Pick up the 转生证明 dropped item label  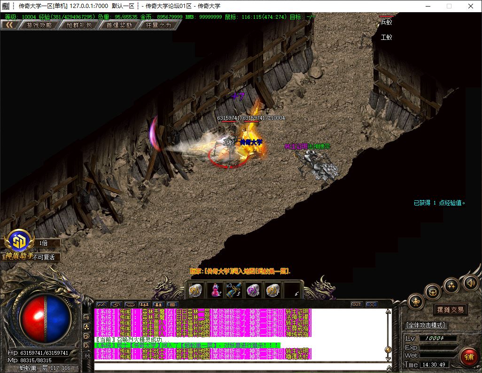[x=296, y=146]
